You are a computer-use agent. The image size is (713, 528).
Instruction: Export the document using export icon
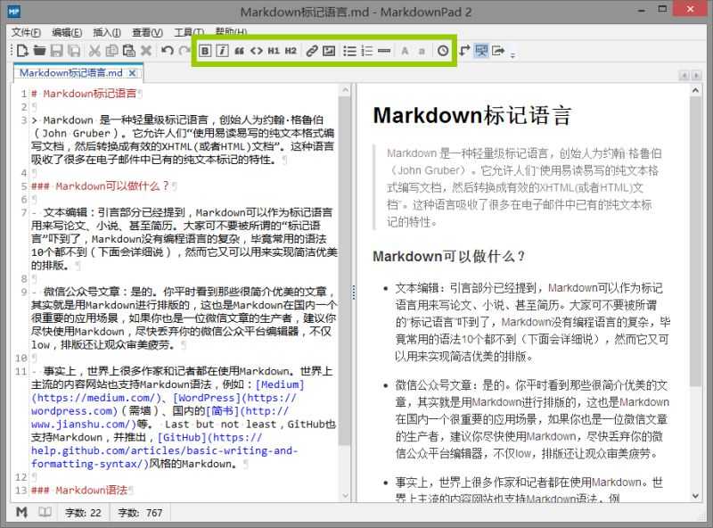point(498,51)
